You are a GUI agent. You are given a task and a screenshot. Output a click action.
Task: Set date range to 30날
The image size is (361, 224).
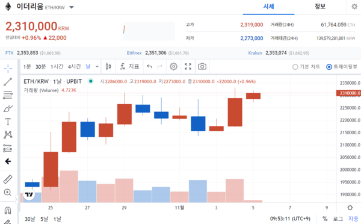(x=30, y=219)
